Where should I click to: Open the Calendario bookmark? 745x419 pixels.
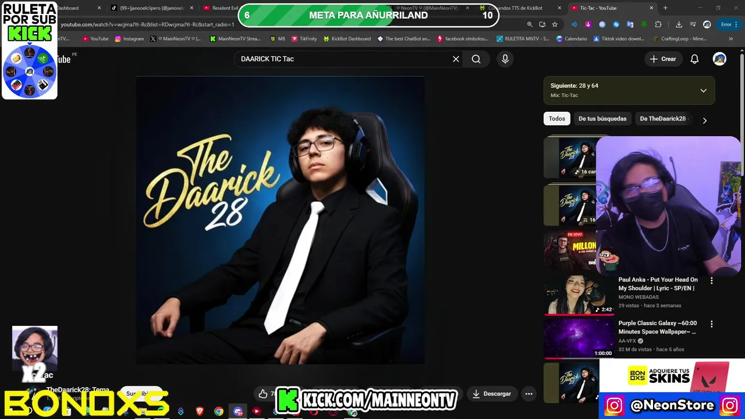(x=572, y=39)
